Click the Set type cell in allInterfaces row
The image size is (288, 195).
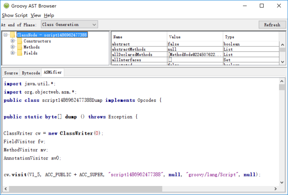(x=251, y=60)
